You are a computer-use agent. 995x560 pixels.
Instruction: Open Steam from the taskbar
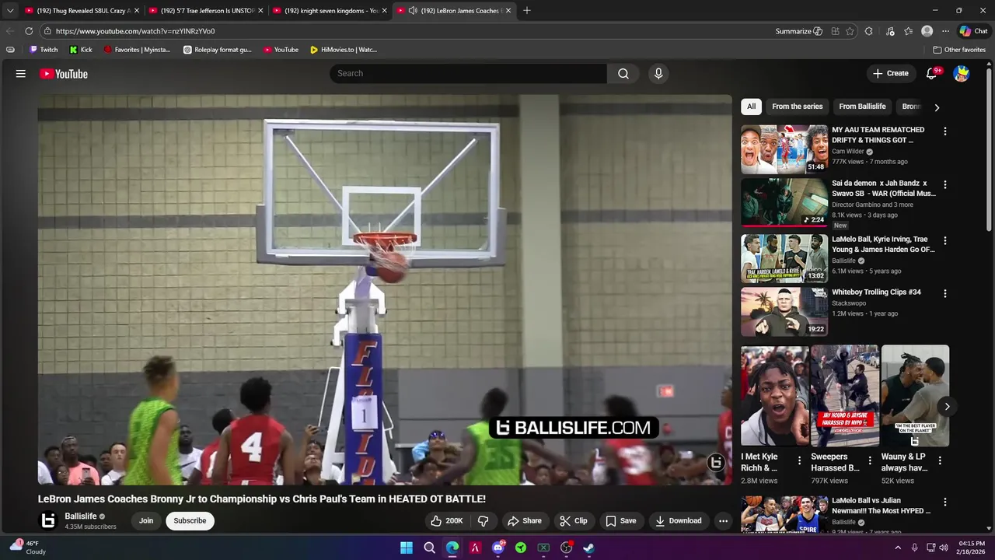pos(589,548)
